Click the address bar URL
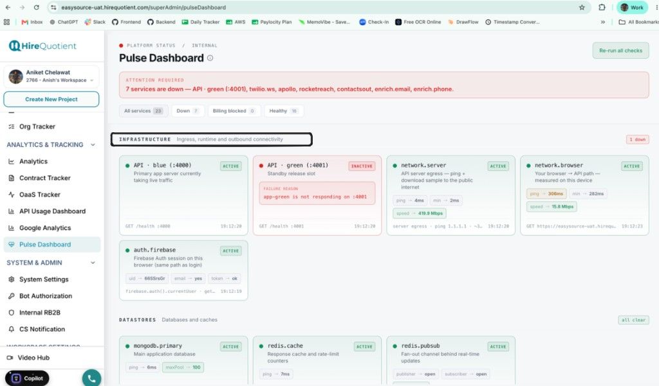This screenshot has height=386, width=659. (x=144, y=8)
